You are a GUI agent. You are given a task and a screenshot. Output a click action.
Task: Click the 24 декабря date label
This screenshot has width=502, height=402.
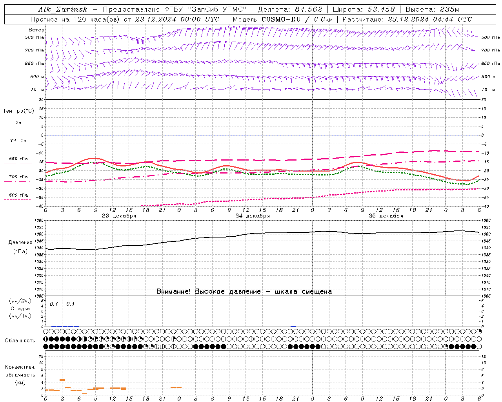tap(253, 216)
